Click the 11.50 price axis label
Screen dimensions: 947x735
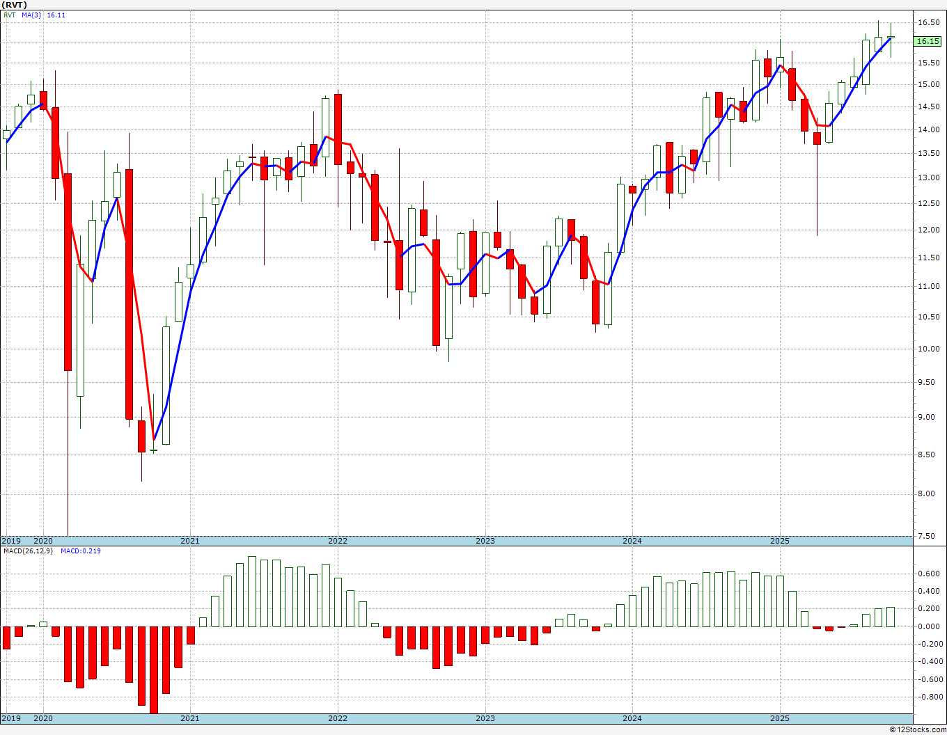coord(928,258)
